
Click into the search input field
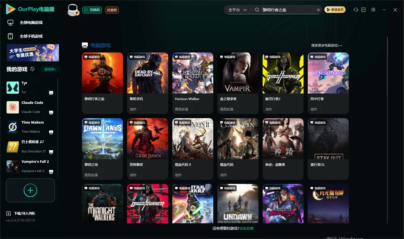289,10
